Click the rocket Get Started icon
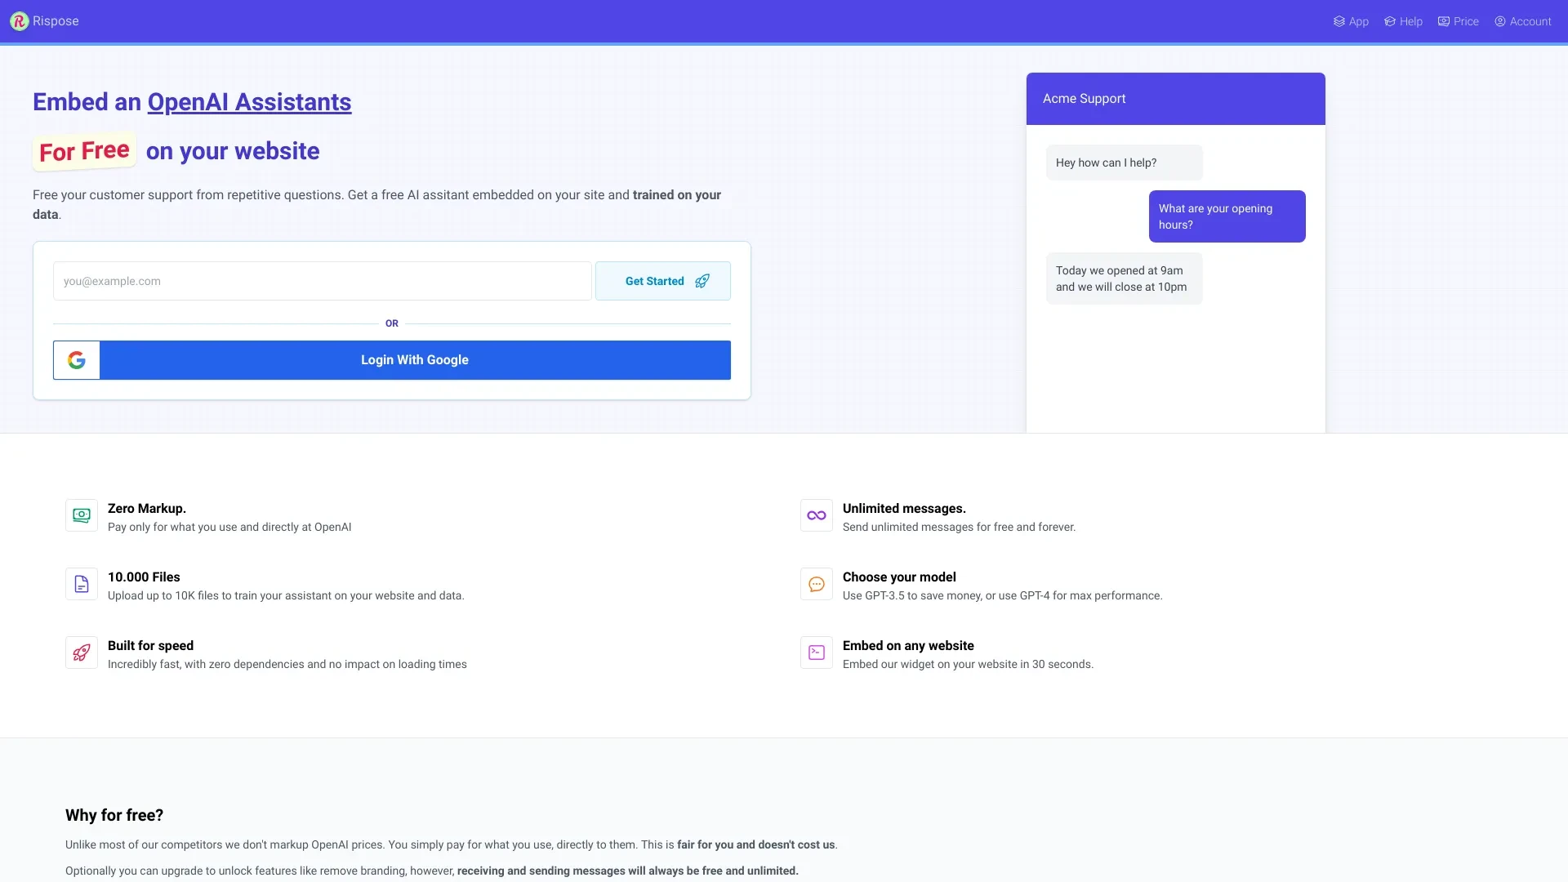This screenshot has width=1568, height=882. click(x=701, y=282)
